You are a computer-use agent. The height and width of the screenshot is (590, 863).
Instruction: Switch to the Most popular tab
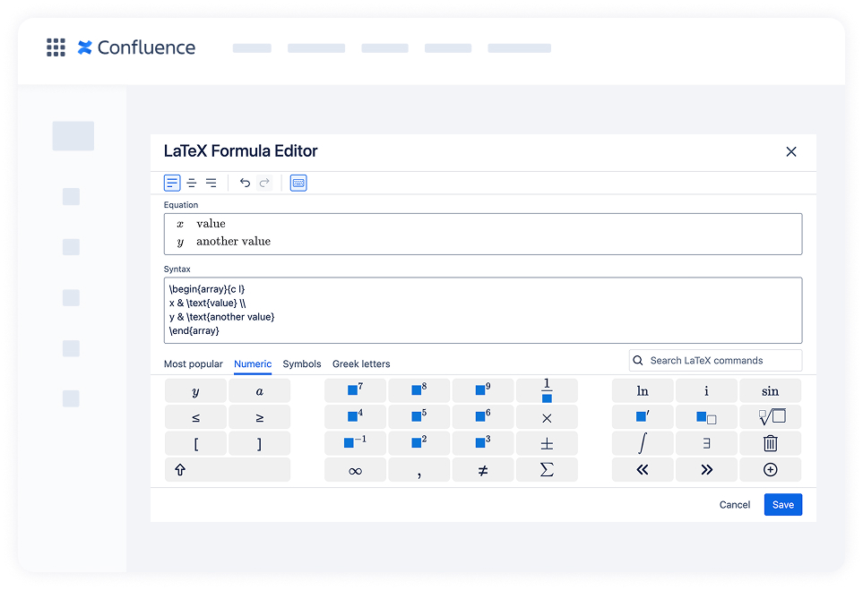tap(194, 364)
